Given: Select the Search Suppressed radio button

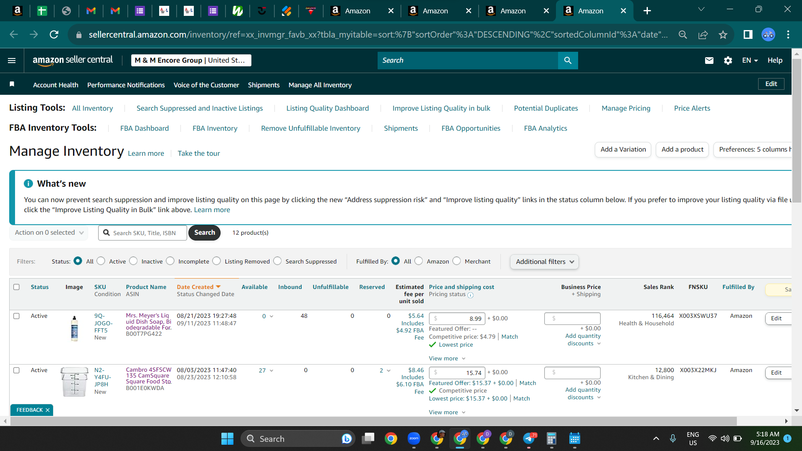Looking at the screenshot, I should [x=277, y=261].
